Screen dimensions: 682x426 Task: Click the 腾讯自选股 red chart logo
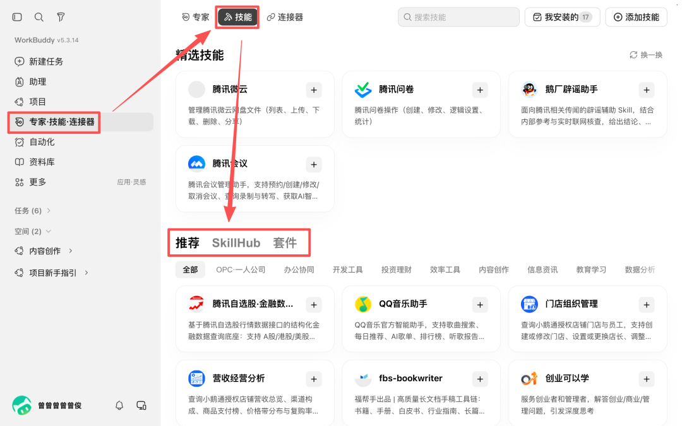[x=196, y=304]
